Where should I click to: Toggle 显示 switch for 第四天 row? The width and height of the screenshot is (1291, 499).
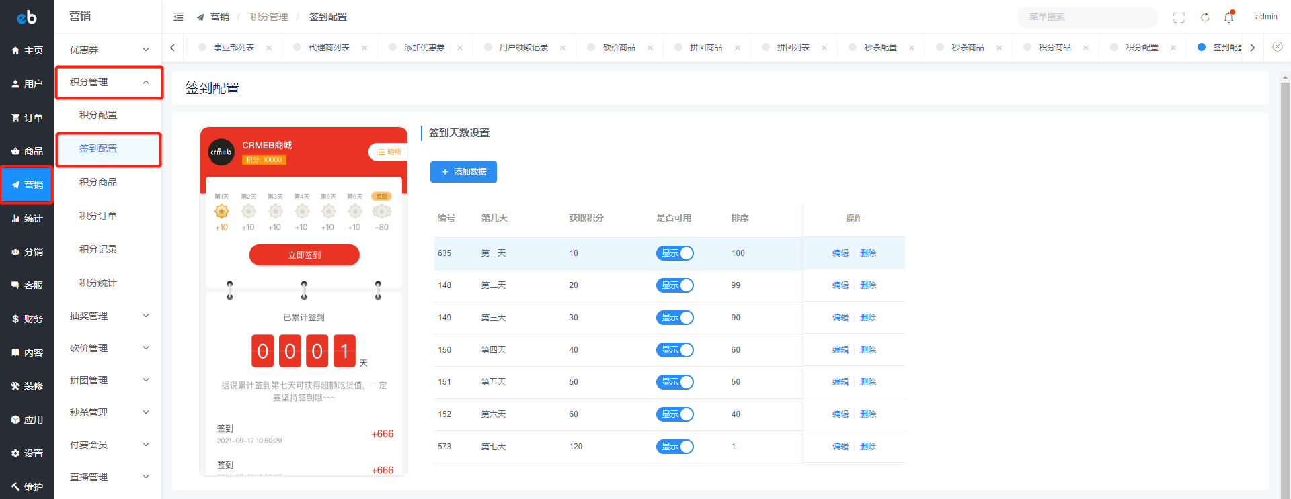tap(674, 350)
